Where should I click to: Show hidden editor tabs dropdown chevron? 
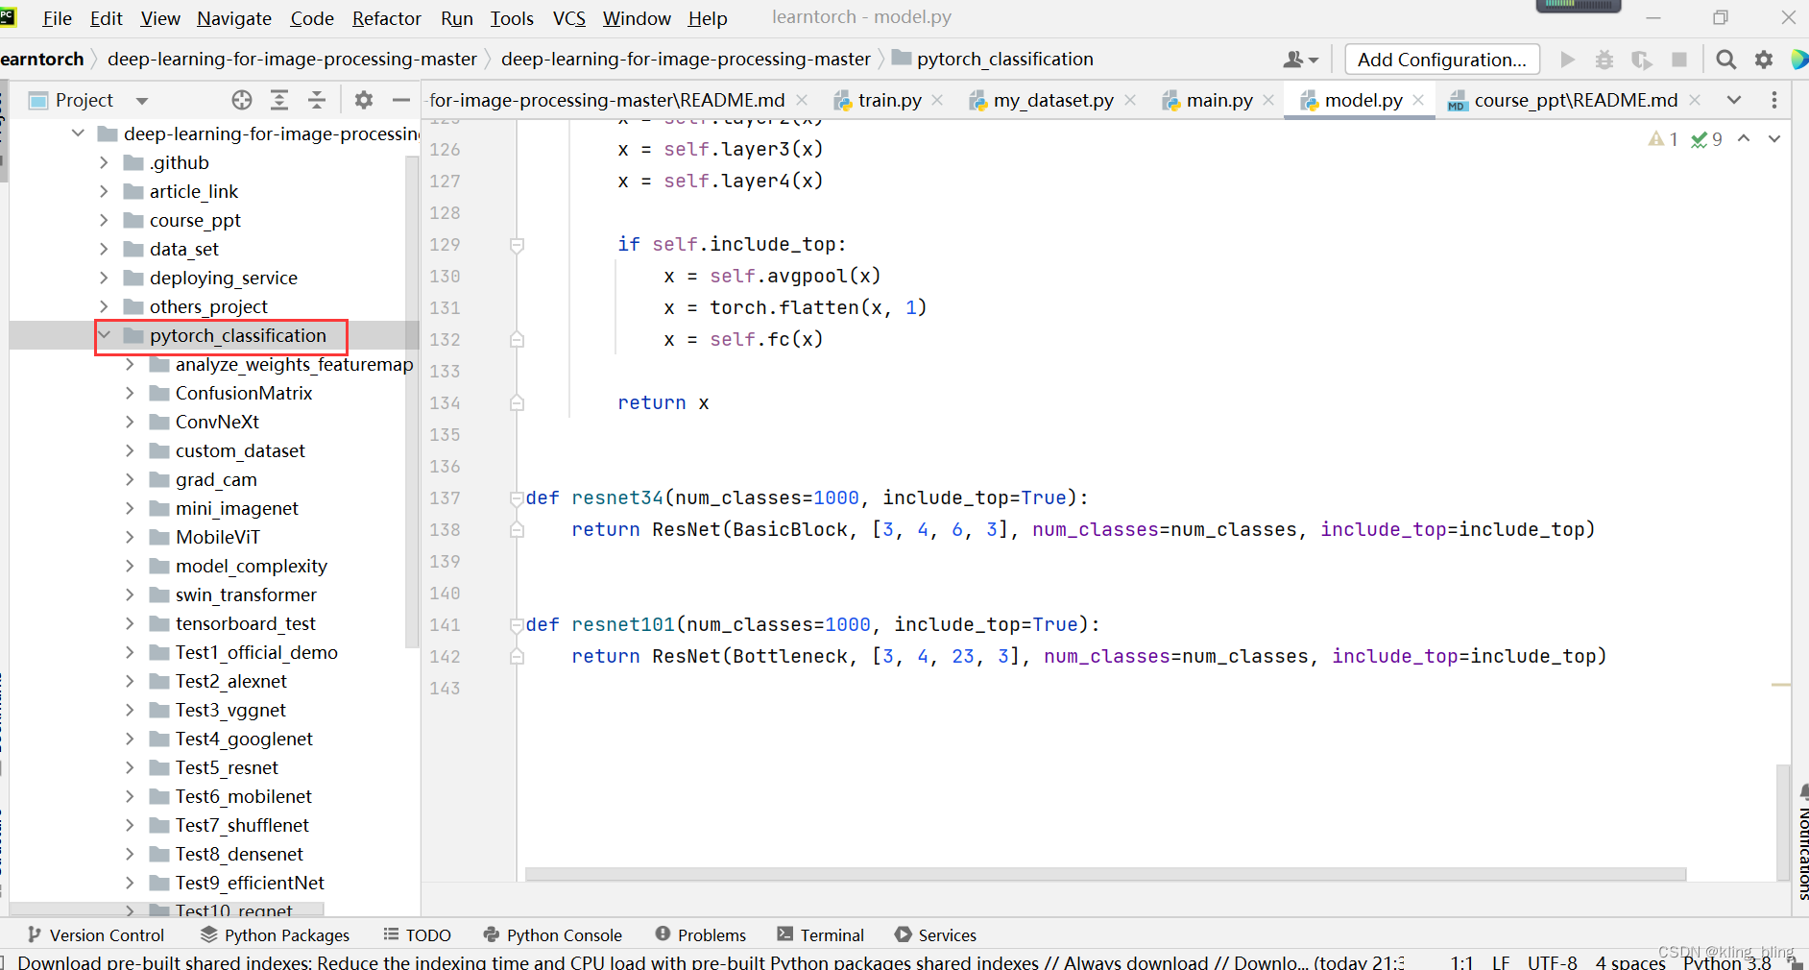[x=1734, y=100]
